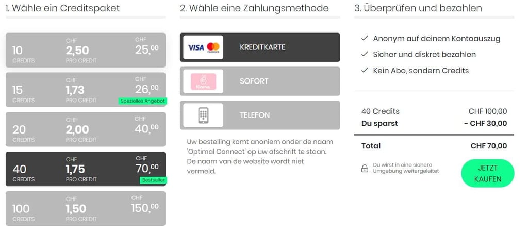Screen dimensions: 528x233
Task: Click the padlock secure environment icon
Action: click(365, 169)
